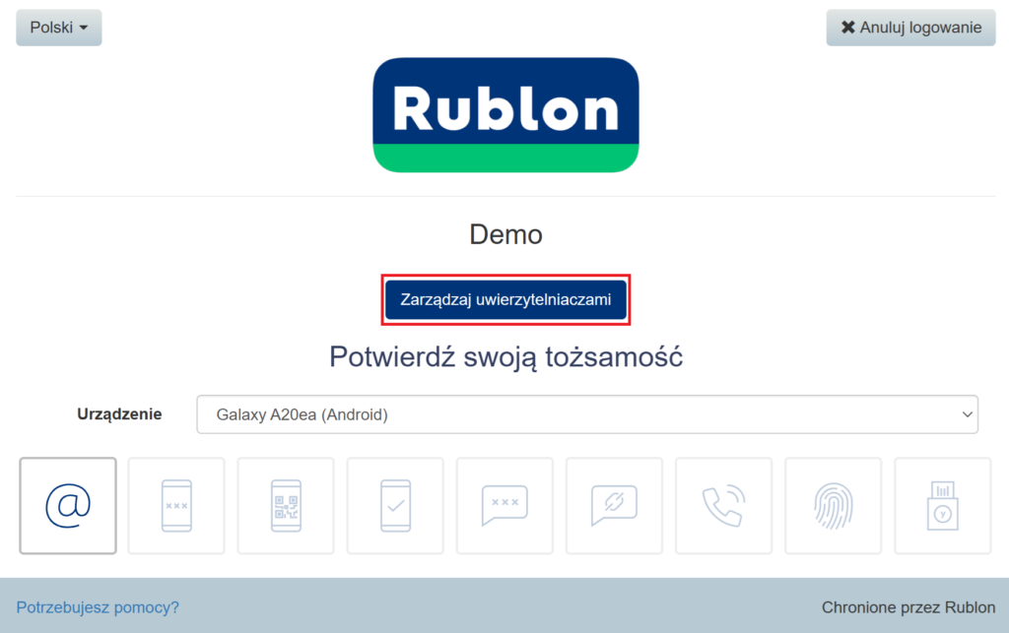Screen dimensions: 1009x633
Task: Select the fingerprint WebAuthn icon
Action: 833,506
